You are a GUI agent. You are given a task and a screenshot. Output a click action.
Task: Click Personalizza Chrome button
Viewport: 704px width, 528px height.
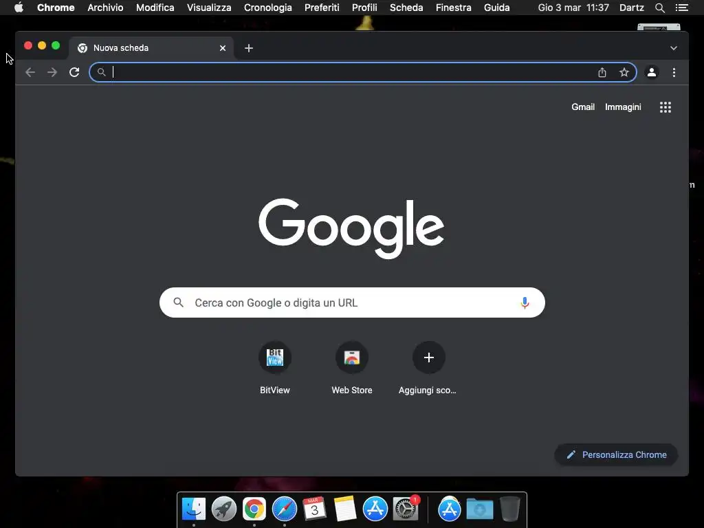coord(616,455)
